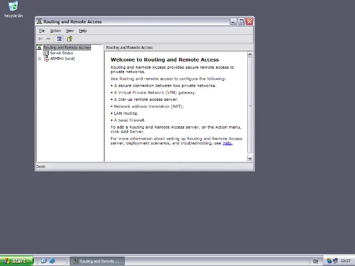Maximize the Routing and Remote Access window
355x266 pixels.
[x=241, y=22]
